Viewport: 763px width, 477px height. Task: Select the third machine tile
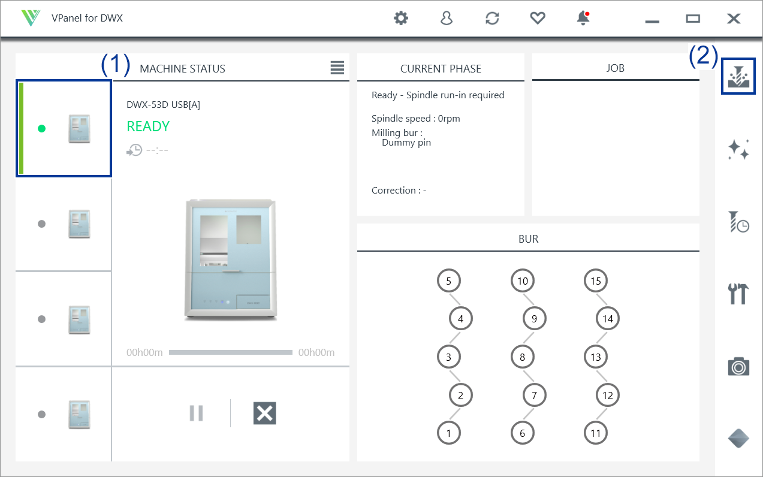64,319
